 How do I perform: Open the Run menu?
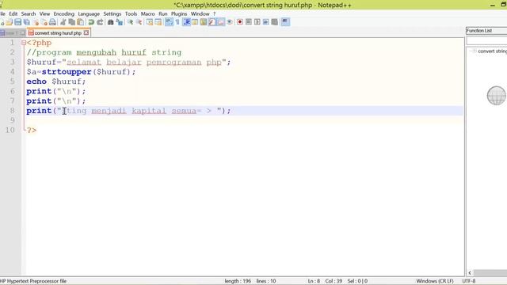pos(163,14)
